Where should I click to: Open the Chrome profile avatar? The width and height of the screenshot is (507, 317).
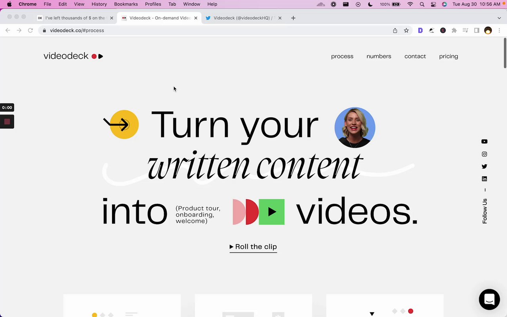click(x=488, y=31)
